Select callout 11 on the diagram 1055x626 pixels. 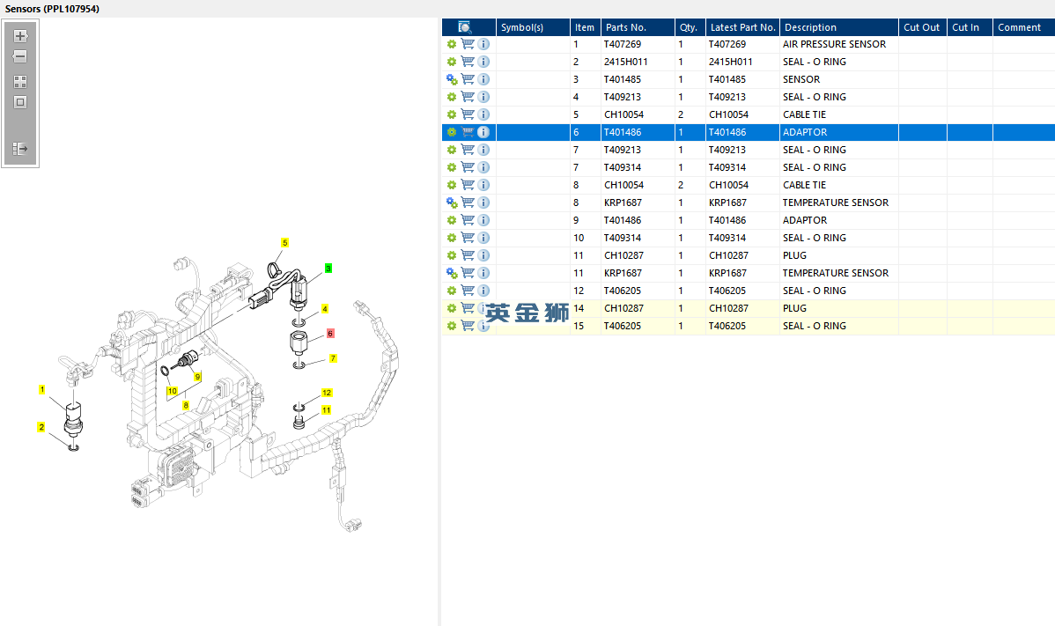327,410
